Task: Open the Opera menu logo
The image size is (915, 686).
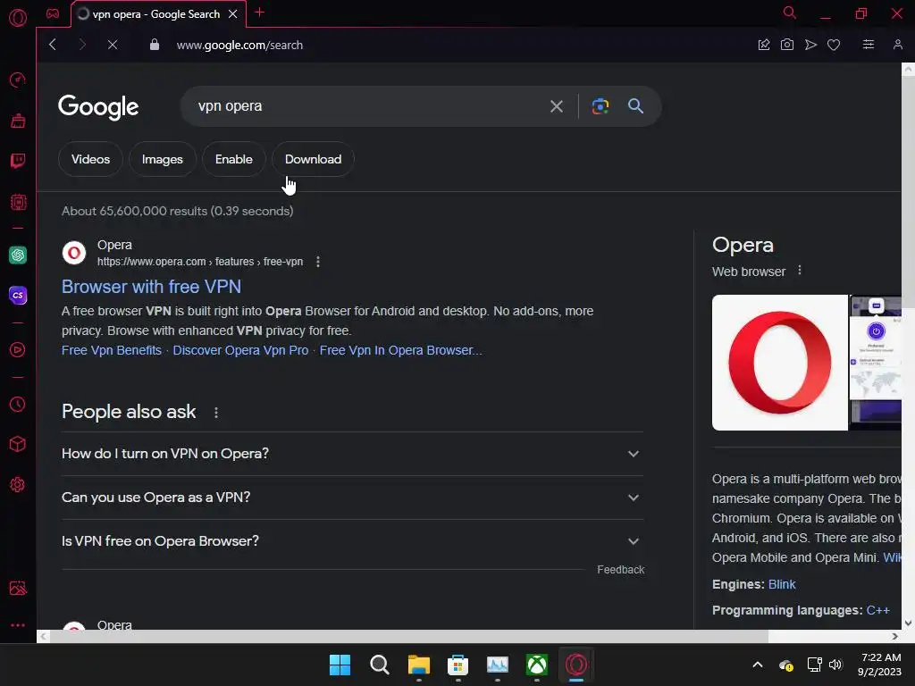Action: (18, 18)
